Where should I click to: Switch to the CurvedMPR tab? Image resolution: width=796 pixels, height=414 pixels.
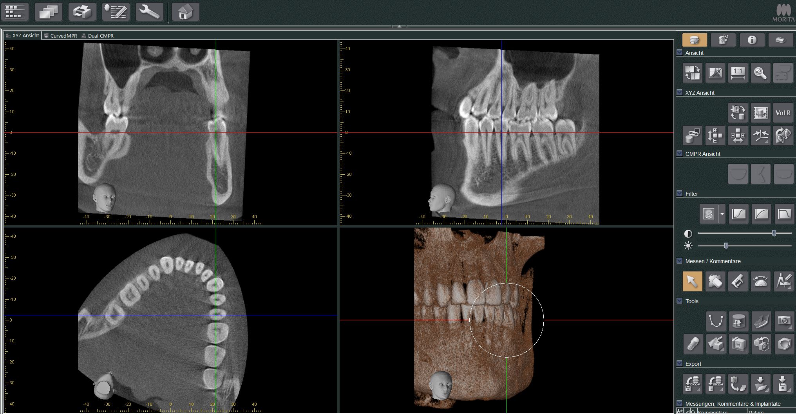63,36
